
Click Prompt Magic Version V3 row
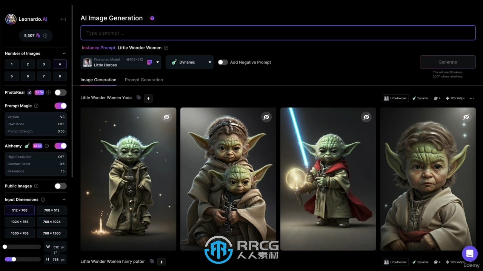pos(36,117)
